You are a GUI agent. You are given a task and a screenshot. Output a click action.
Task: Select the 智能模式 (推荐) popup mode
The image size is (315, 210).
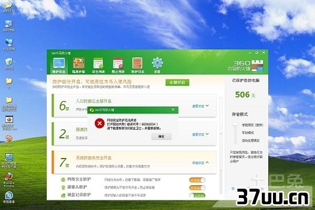coord(253,125)
